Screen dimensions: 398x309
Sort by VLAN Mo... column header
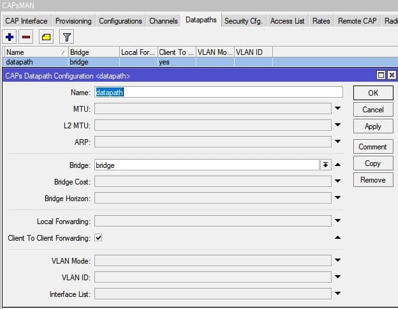(215, 52)
